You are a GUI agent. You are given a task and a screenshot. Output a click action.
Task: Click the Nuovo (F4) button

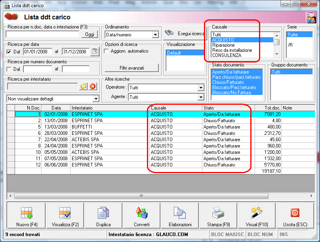(27, 216)
